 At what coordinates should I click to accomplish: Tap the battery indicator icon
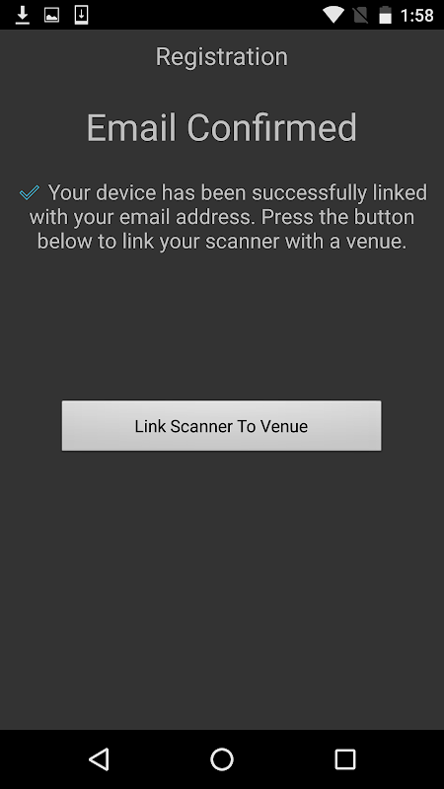[x=385, y=15]
